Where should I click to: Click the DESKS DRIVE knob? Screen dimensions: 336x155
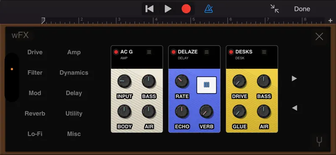coord(239,81)
